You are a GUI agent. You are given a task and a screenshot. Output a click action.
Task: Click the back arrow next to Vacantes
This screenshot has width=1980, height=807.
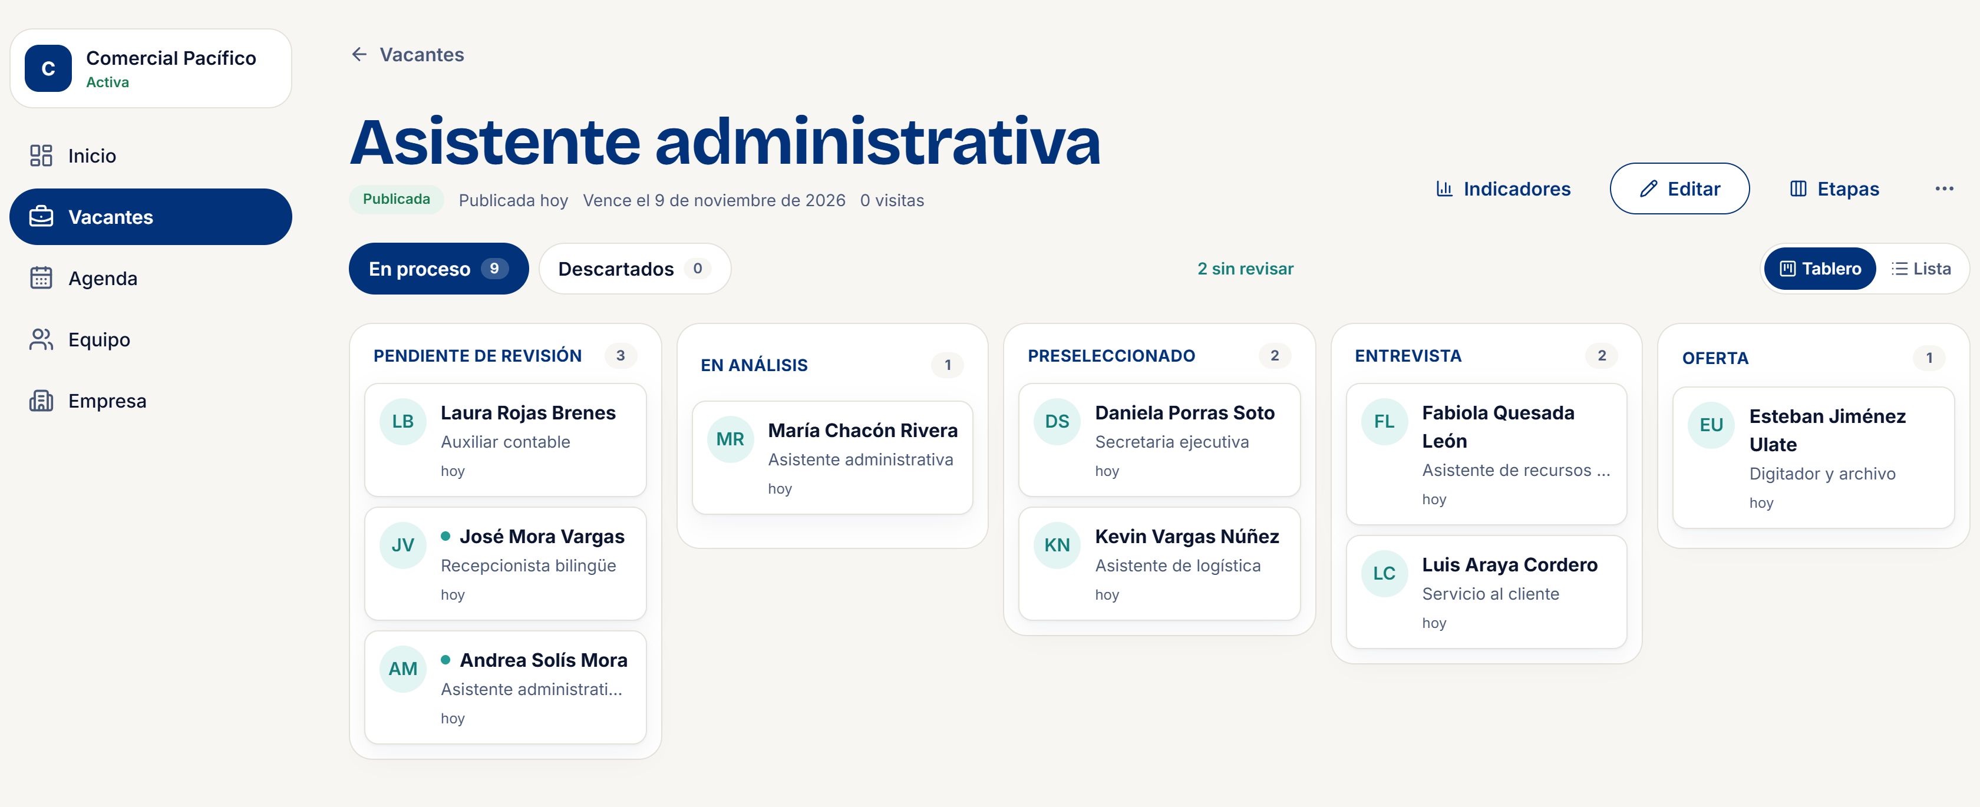pos(359,55)
